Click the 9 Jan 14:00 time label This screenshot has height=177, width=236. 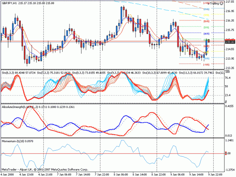[x=197, y=174]
